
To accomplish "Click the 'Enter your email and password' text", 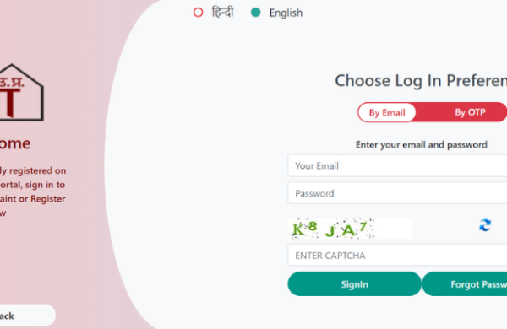I will (x=422, y=144).
